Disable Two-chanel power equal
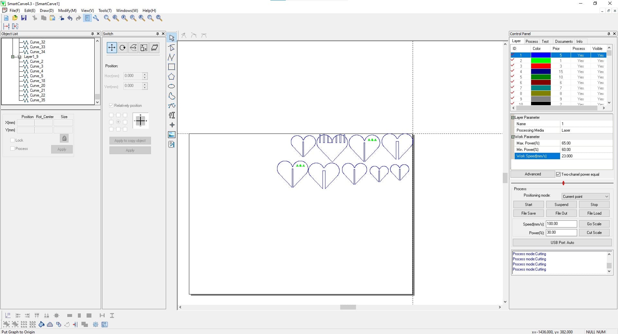Viewport: 618px width, 334px height. pos(558,174)
